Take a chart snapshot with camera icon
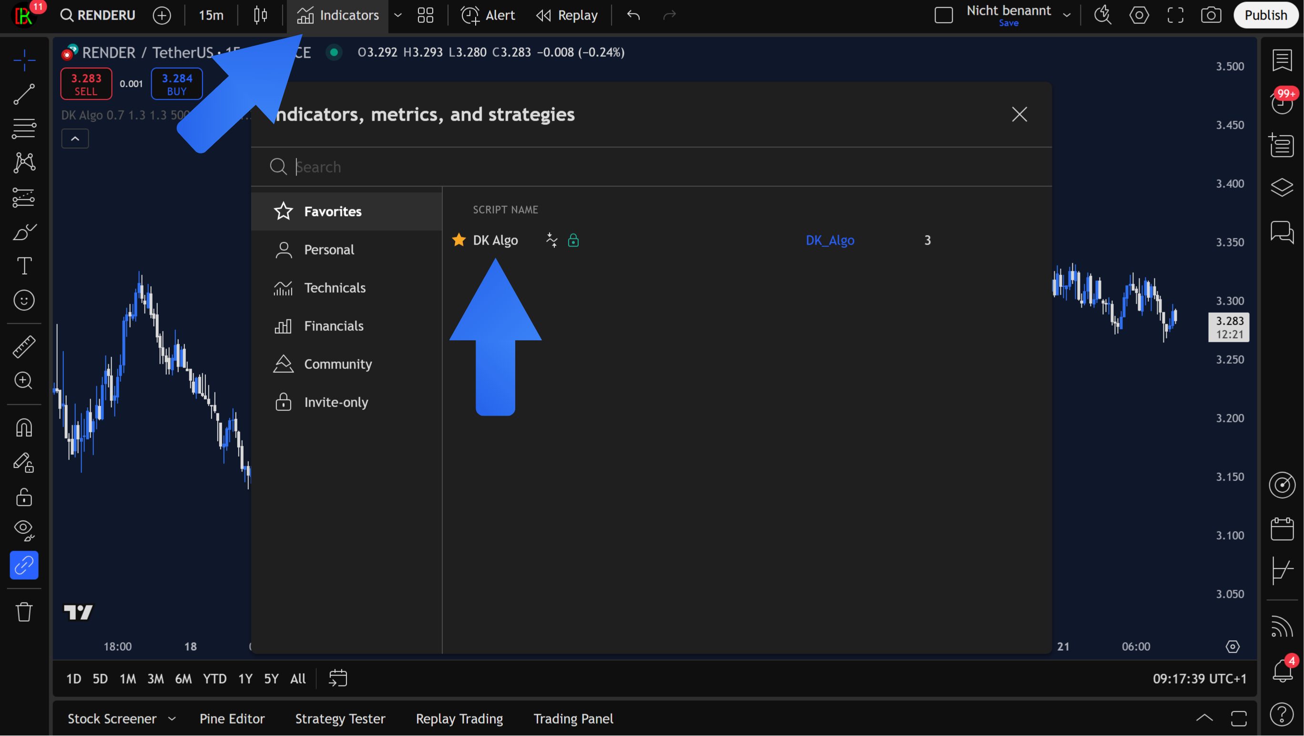Image resolution: width=1304 pixels, height=736 pixels. pos(1211,15)
